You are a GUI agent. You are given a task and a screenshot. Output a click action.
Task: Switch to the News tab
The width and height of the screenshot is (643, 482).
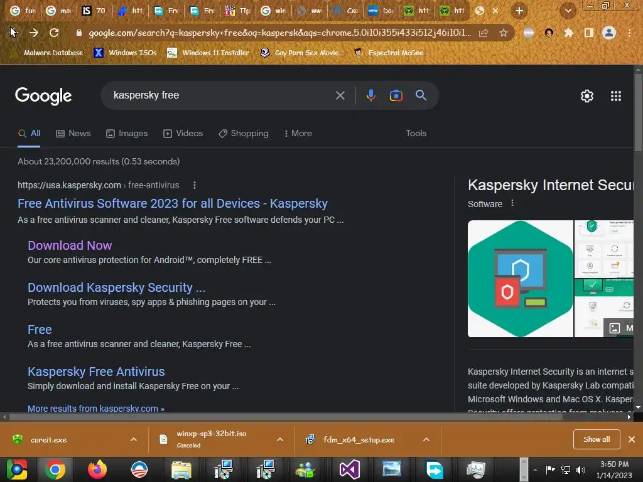73,134
